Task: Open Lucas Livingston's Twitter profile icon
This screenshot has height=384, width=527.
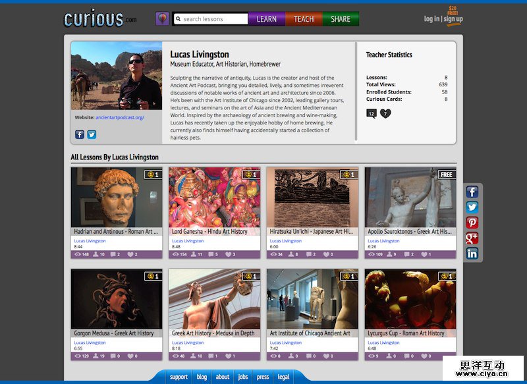Action: click(x=92, y=134)
